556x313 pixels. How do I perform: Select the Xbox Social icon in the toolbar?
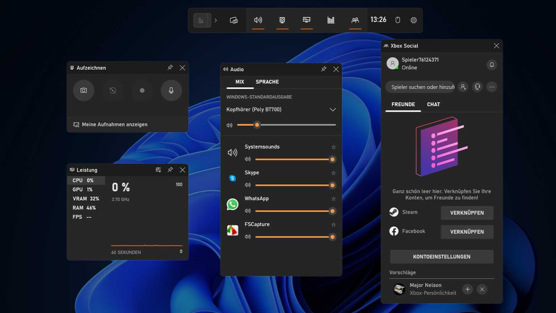tap(355, 20)
